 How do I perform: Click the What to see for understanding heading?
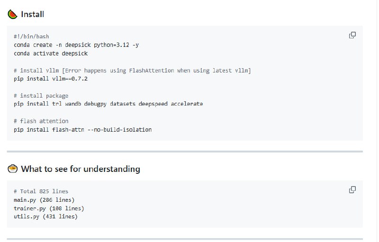point(80,169)
